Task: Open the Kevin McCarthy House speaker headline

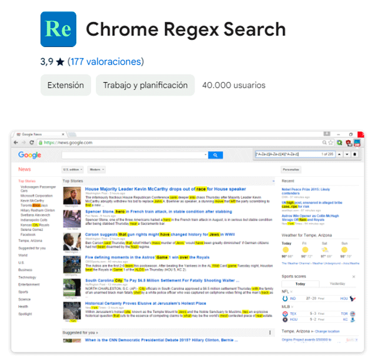Action: pos(165,189)
